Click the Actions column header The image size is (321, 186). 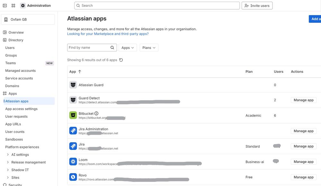click(x=297, y=71)
